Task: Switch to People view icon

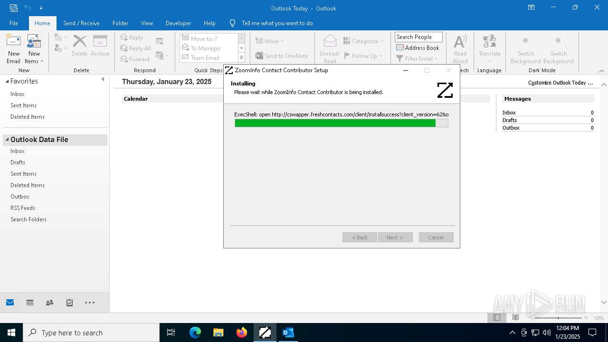Action: point(49,303)
